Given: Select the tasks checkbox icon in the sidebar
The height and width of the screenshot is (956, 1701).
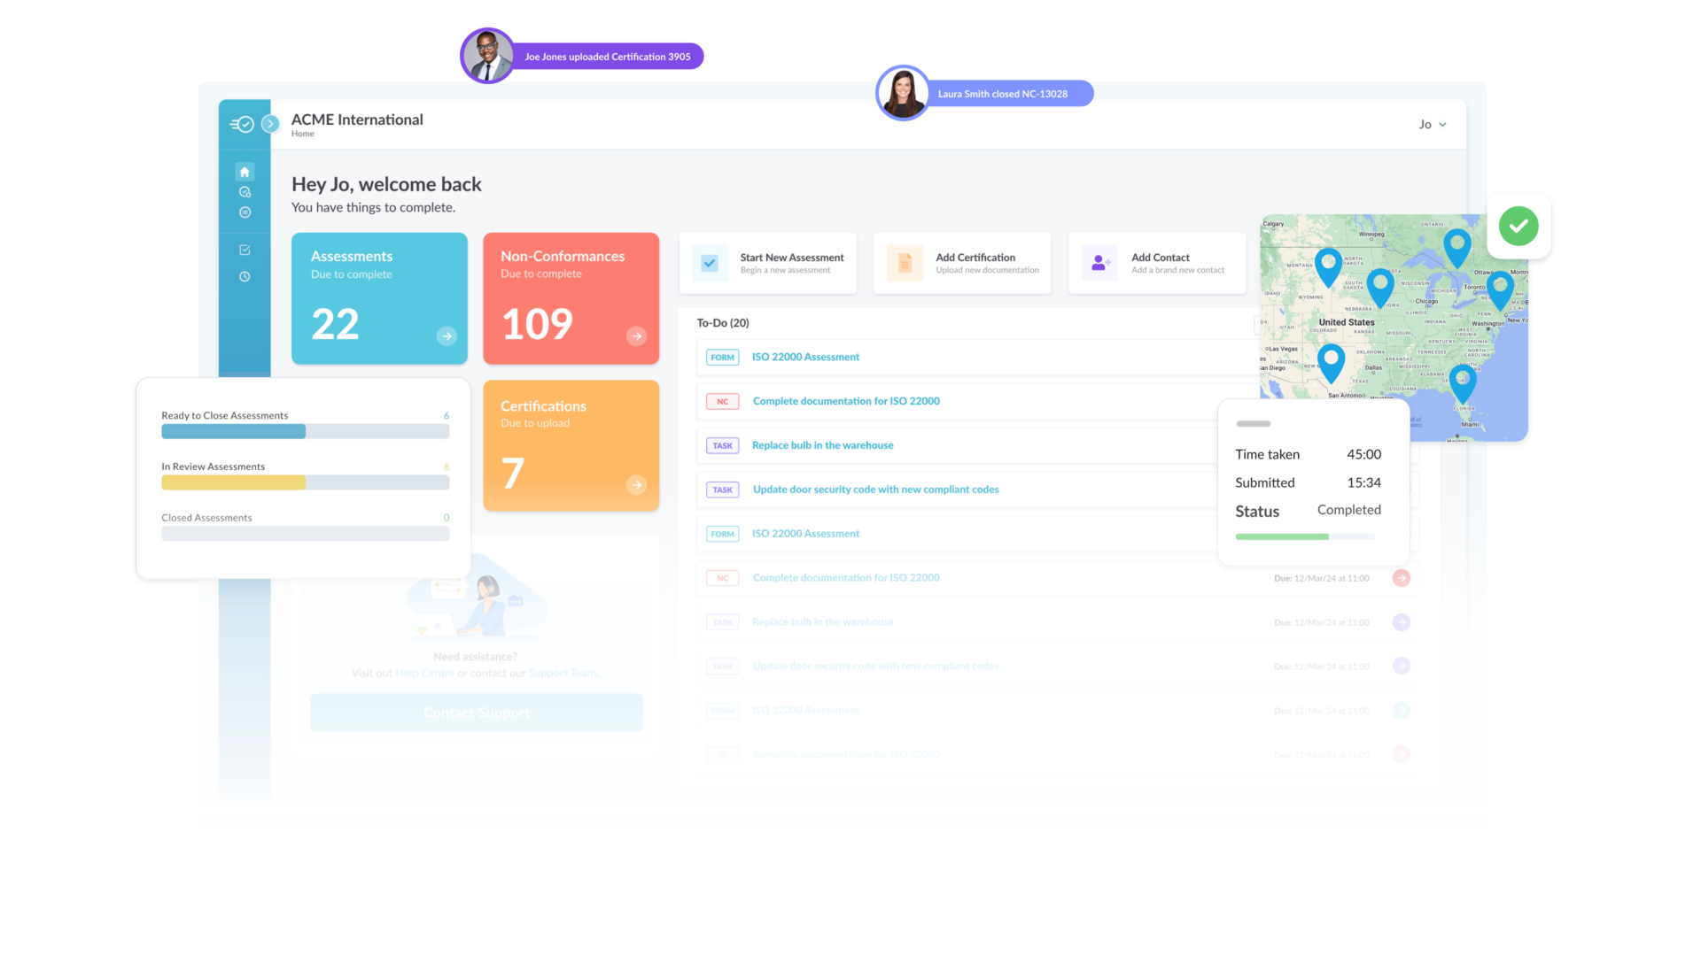Looking at the screenshot, I should pos(245,250).
